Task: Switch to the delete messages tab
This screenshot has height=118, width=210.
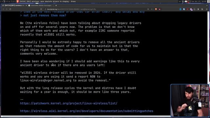Action: pyautogui.click(x=41, y=6)
